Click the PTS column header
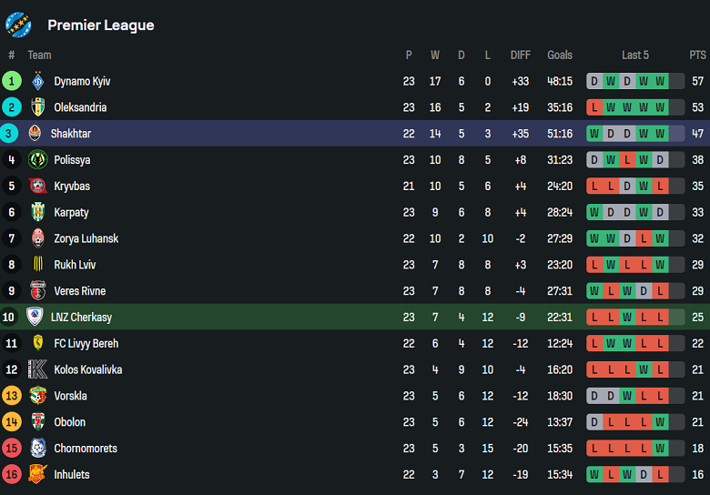 coord(697,56)
